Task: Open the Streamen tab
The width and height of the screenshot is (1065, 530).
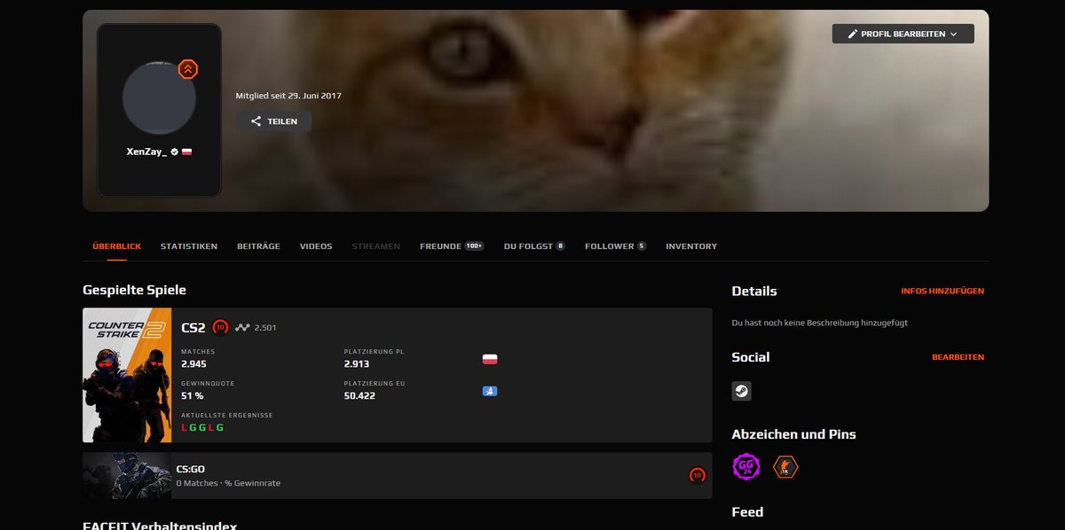Action: tap(376, 246)
